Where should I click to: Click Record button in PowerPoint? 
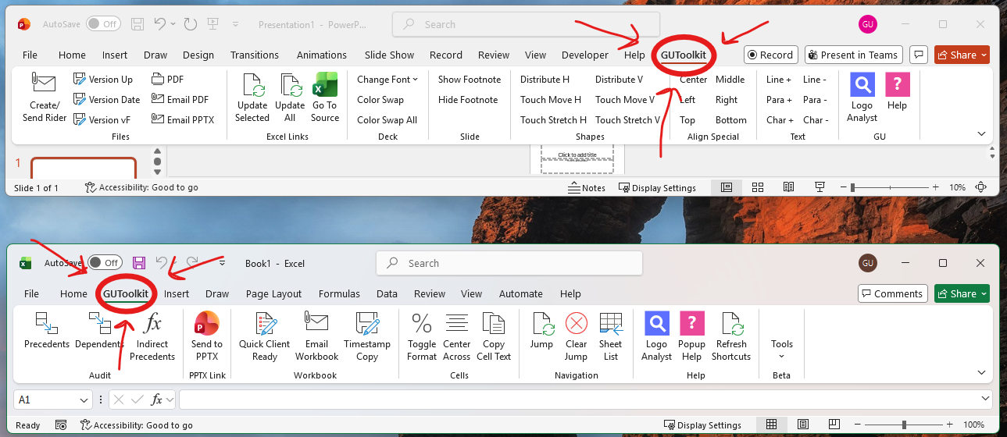(x=770, y=55)
